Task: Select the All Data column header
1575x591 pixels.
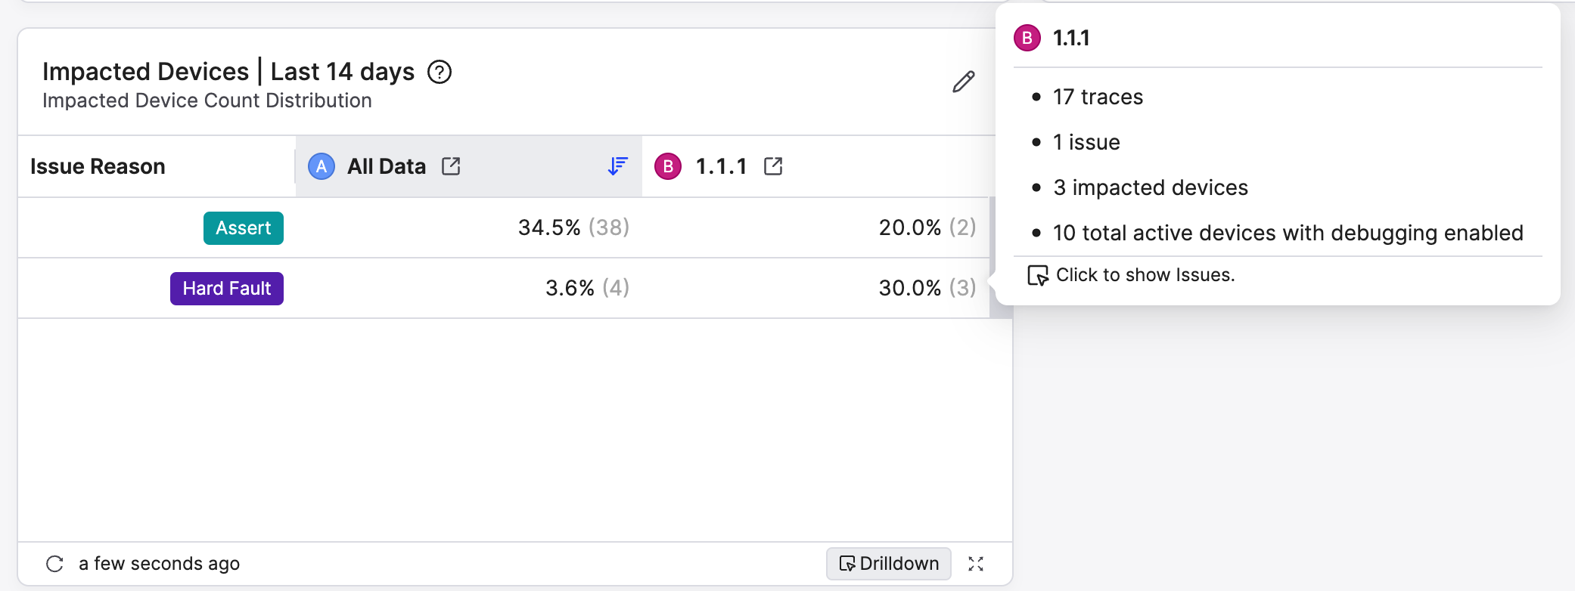Action: (x=387, y=166)
